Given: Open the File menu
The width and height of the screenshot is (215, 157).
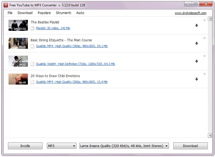Looking at the screenshot, I should pos(10,13).
